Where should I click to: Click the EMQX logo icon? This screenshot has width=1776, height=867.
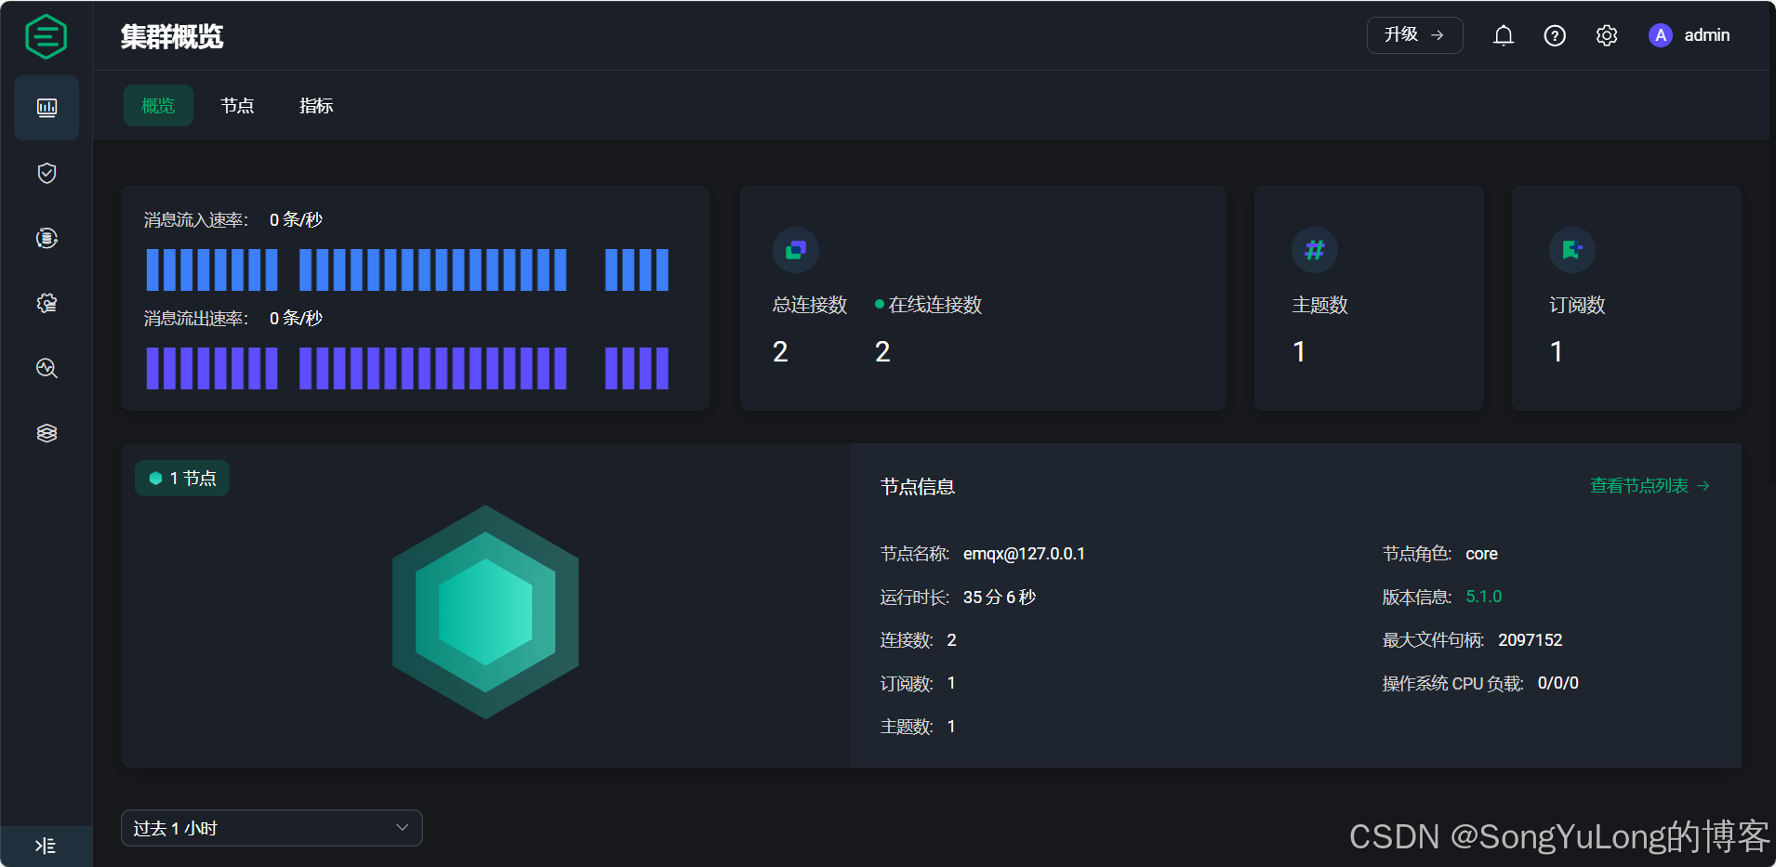coord(46,37)
